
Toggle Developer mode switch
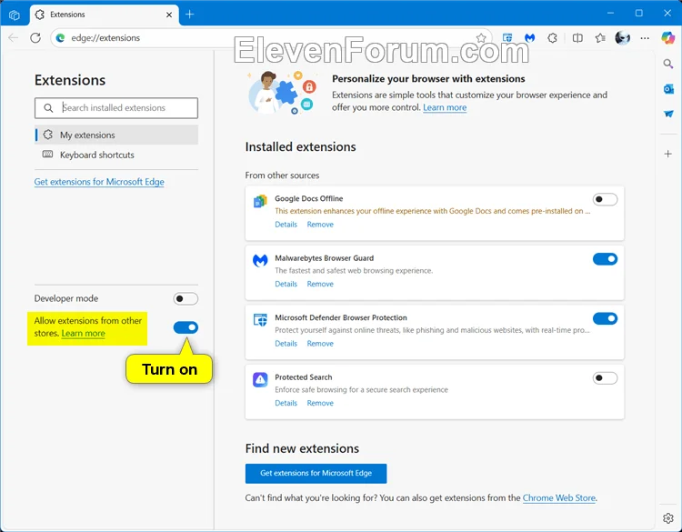point(186,298)
